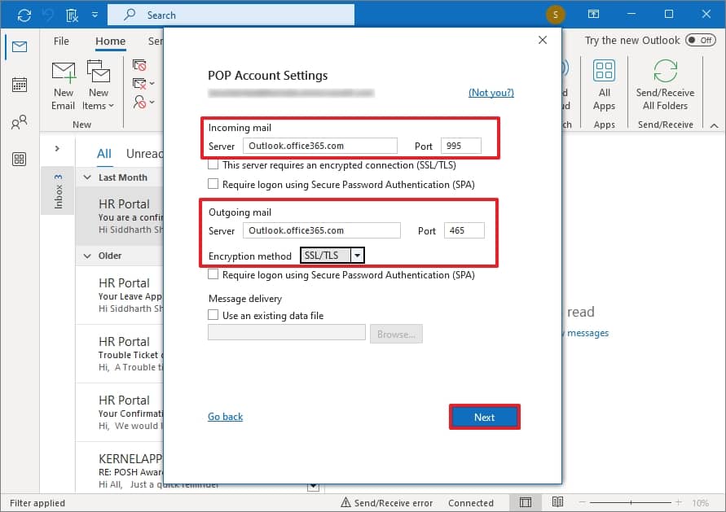726x512 pixels.
Task: Click the Next button
Action: click(x=485, y=418)
